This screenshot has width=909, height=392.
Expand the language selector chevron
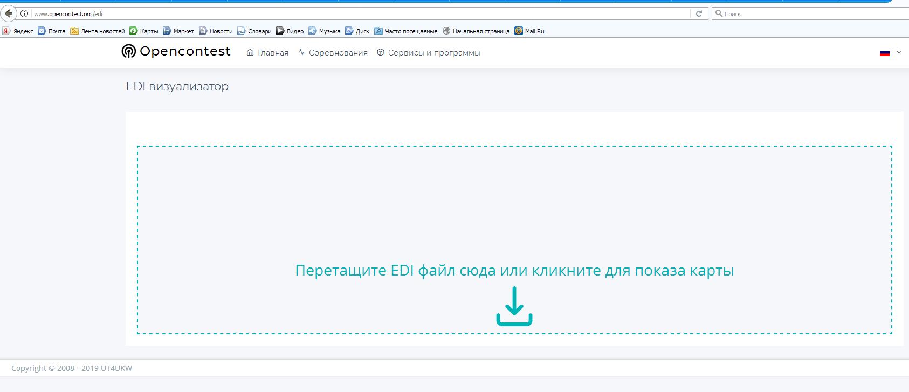click(x=899, y=53)
